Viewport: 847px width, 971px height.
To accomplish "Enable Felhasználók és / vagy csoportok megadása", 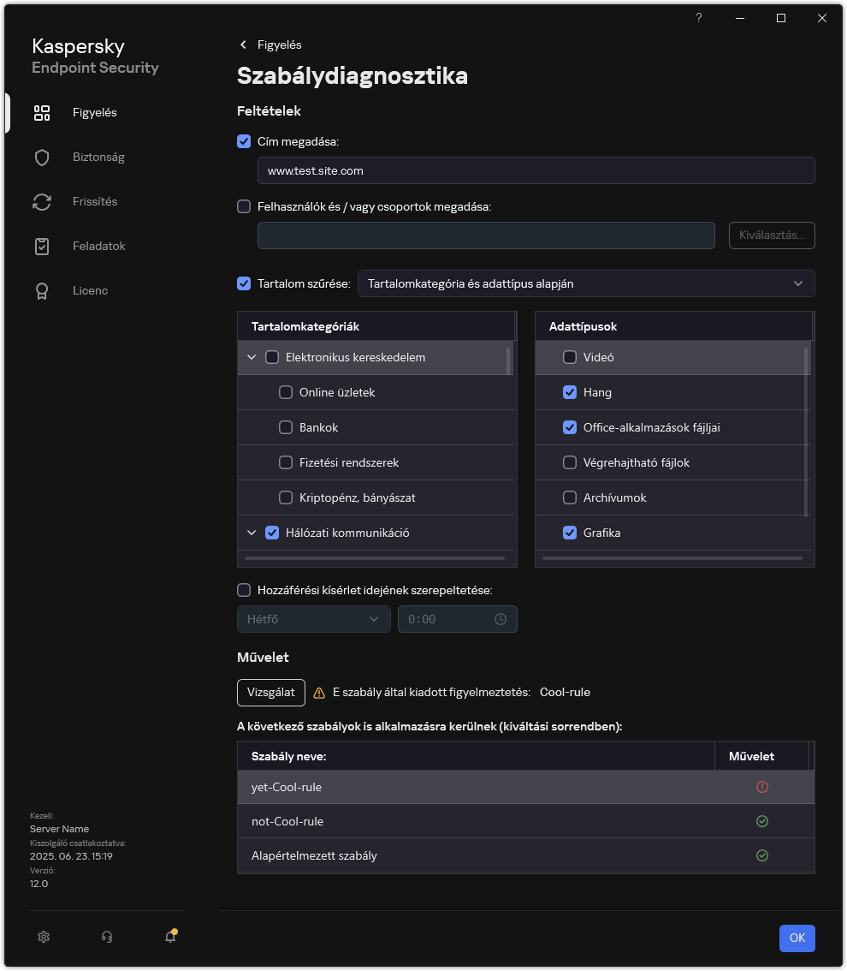I will [244, 206].
